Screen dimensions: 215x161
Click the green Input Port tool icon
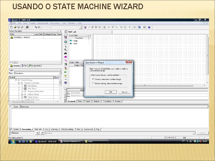click(65, 72)
